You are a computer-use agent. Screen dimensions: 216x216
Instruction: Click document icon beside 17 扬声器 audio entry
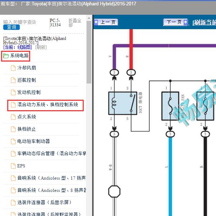[13, 178]
